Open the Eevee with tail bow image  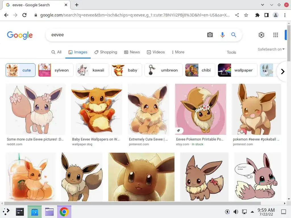pyautogui.click(x=204, y=177)
